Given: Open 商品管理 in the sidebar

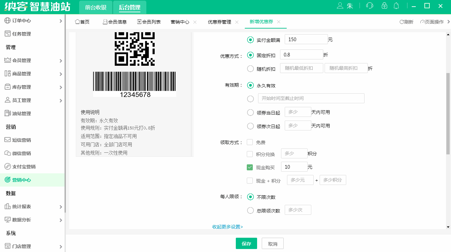Looking at the screenshot, I should click(x=22, y=74).
